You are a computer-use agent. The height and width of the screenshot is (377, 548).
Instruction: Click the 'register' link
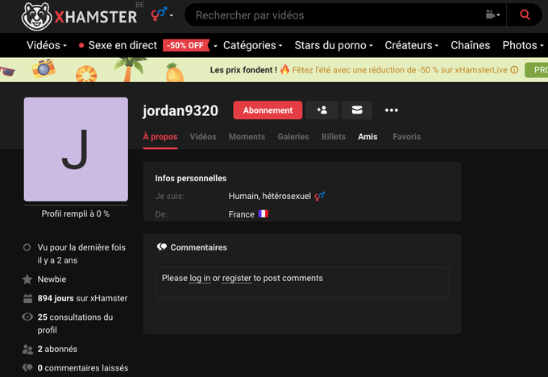point(237,278)
